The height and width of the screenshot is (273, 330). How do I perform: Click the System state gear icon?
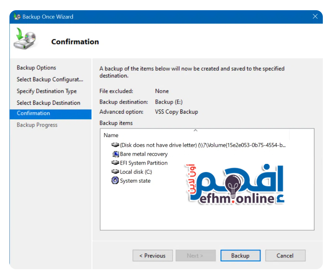click(115, 181)
